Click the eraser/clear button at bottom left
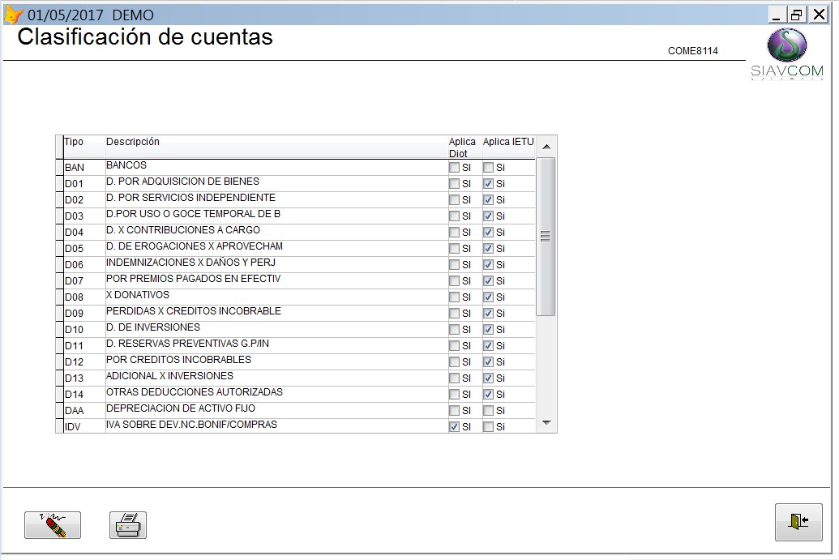This screenshot has height=560, width=839. point(53,524)
